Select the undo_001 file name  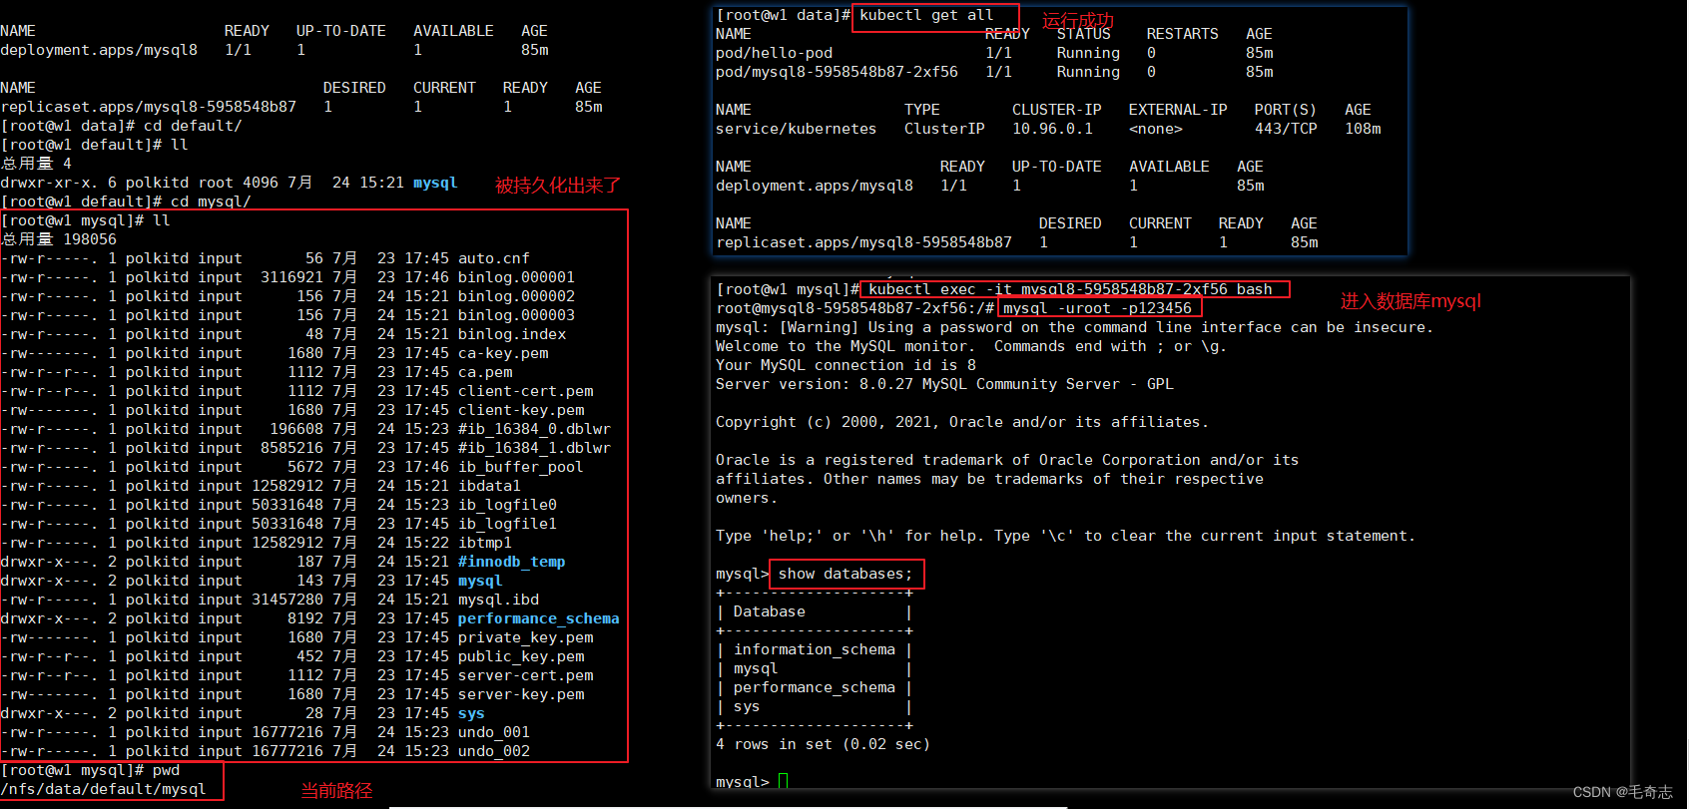[x=494, y=732]
